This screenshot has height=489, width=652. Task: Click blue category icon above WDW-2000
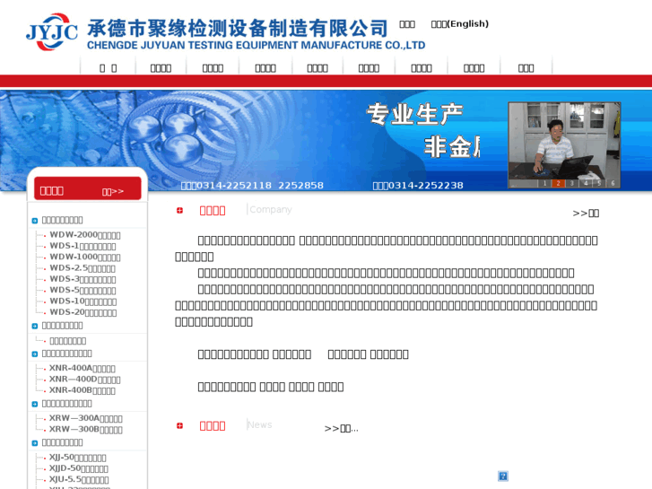pyautogui.click(x=35, y=221)
